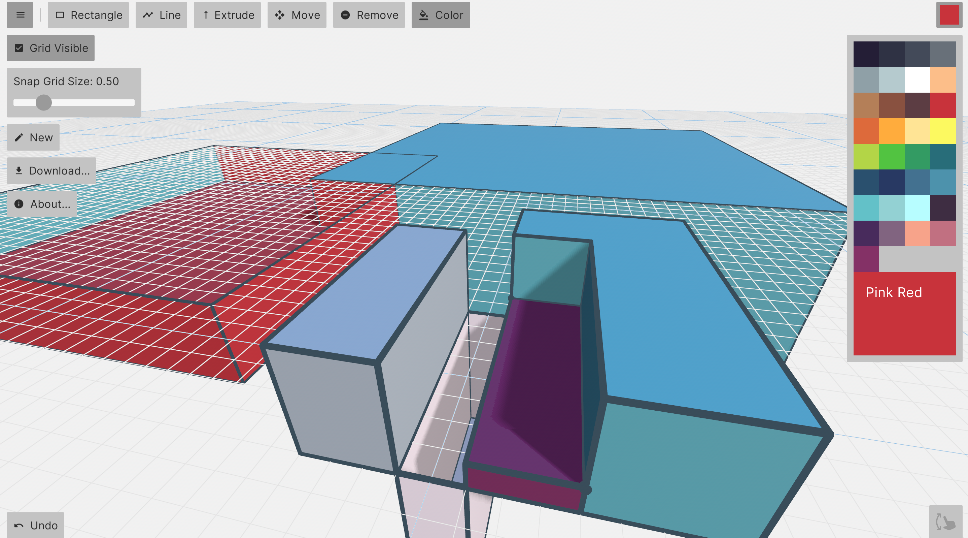This screenshot has width=968, height=538.
Task: Pick the pale yellow palette swatch
Action: tap(917, 131)
